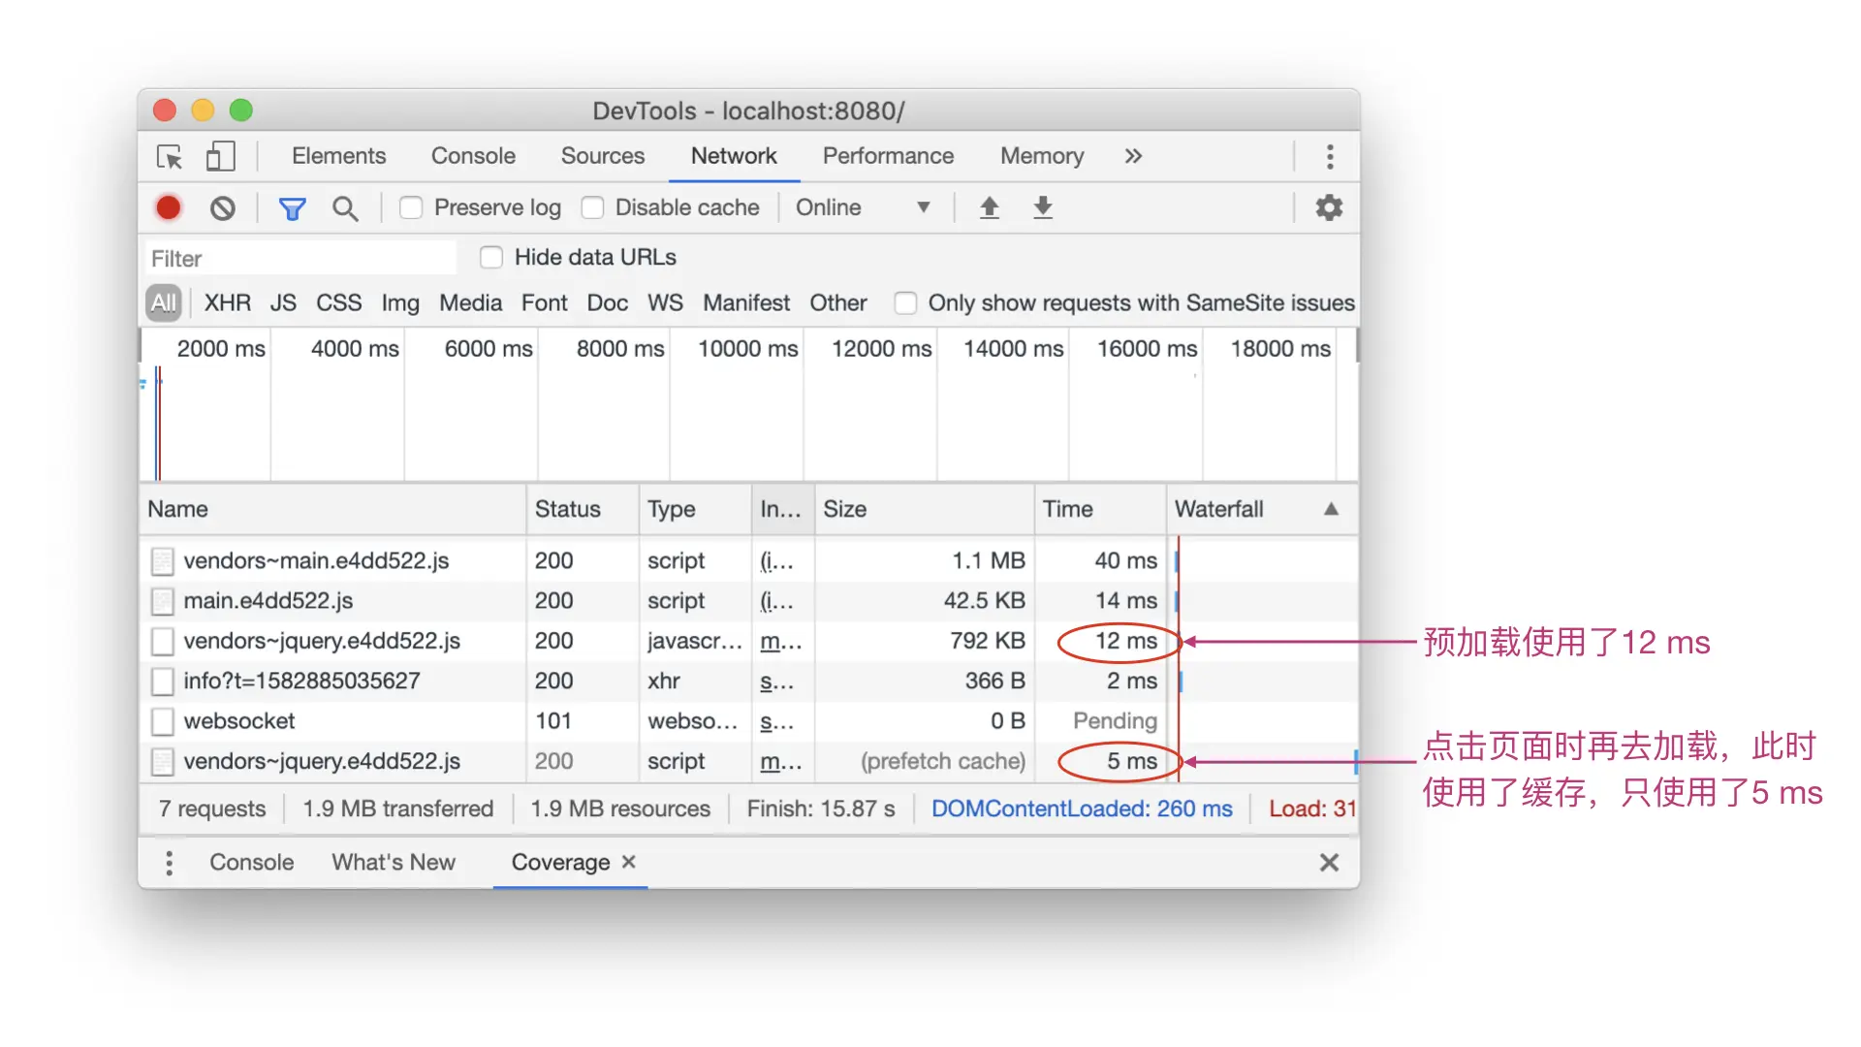Click the Filter text input field
Viewport: 1861px width, 1047px height.
point(300,259)
